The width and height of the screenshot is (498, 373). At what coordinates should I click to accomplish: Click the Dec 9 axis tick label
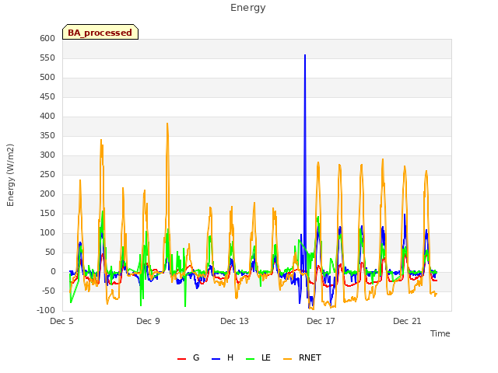point(149,321)
